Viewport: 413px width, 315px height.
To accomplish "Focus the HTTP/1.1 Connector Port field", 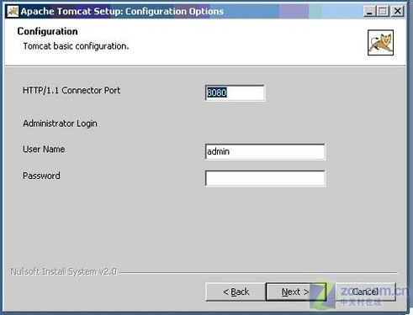I will pyautogui.click(x=235, y=93).
